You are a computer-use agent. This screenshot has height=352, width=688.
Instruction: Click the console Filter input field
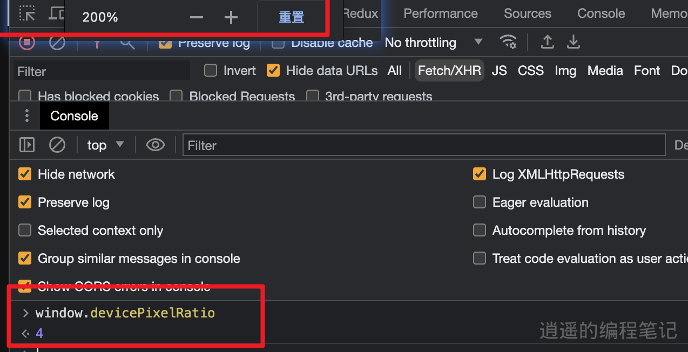pyautogui.click(x=424, y=145)
